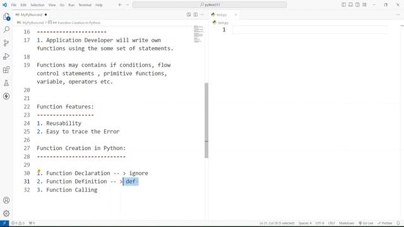
Task: Click the minimap in MyPython.md editor
Action: pyautogui.click(x=198, y=34)
